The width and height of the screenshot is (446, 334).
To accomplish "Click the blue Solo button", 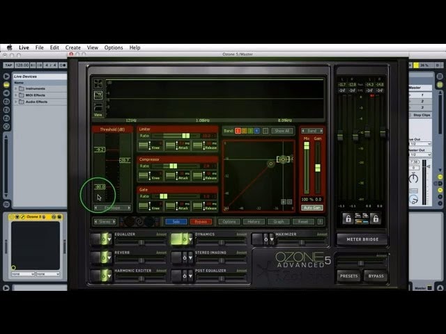I will 176,221.
